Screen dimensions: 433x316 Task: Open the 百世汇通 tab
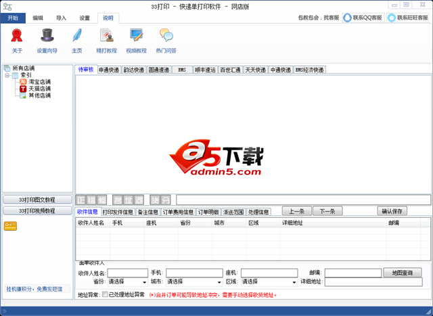tap(230, 70)
